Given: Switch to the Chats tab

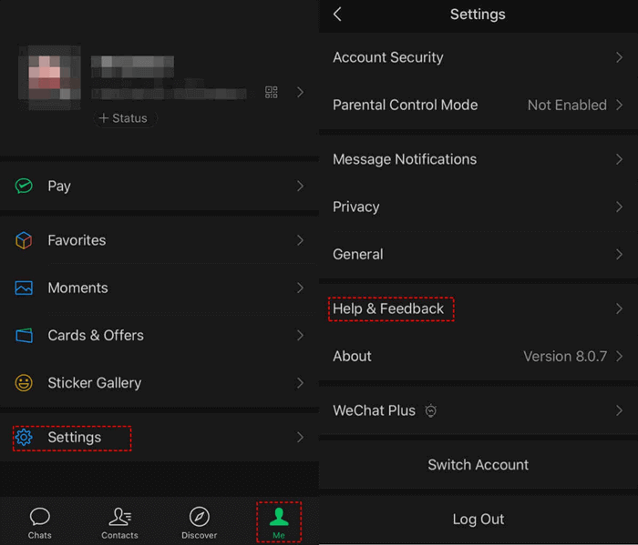Looking at the screenshot, I should 39,523.
